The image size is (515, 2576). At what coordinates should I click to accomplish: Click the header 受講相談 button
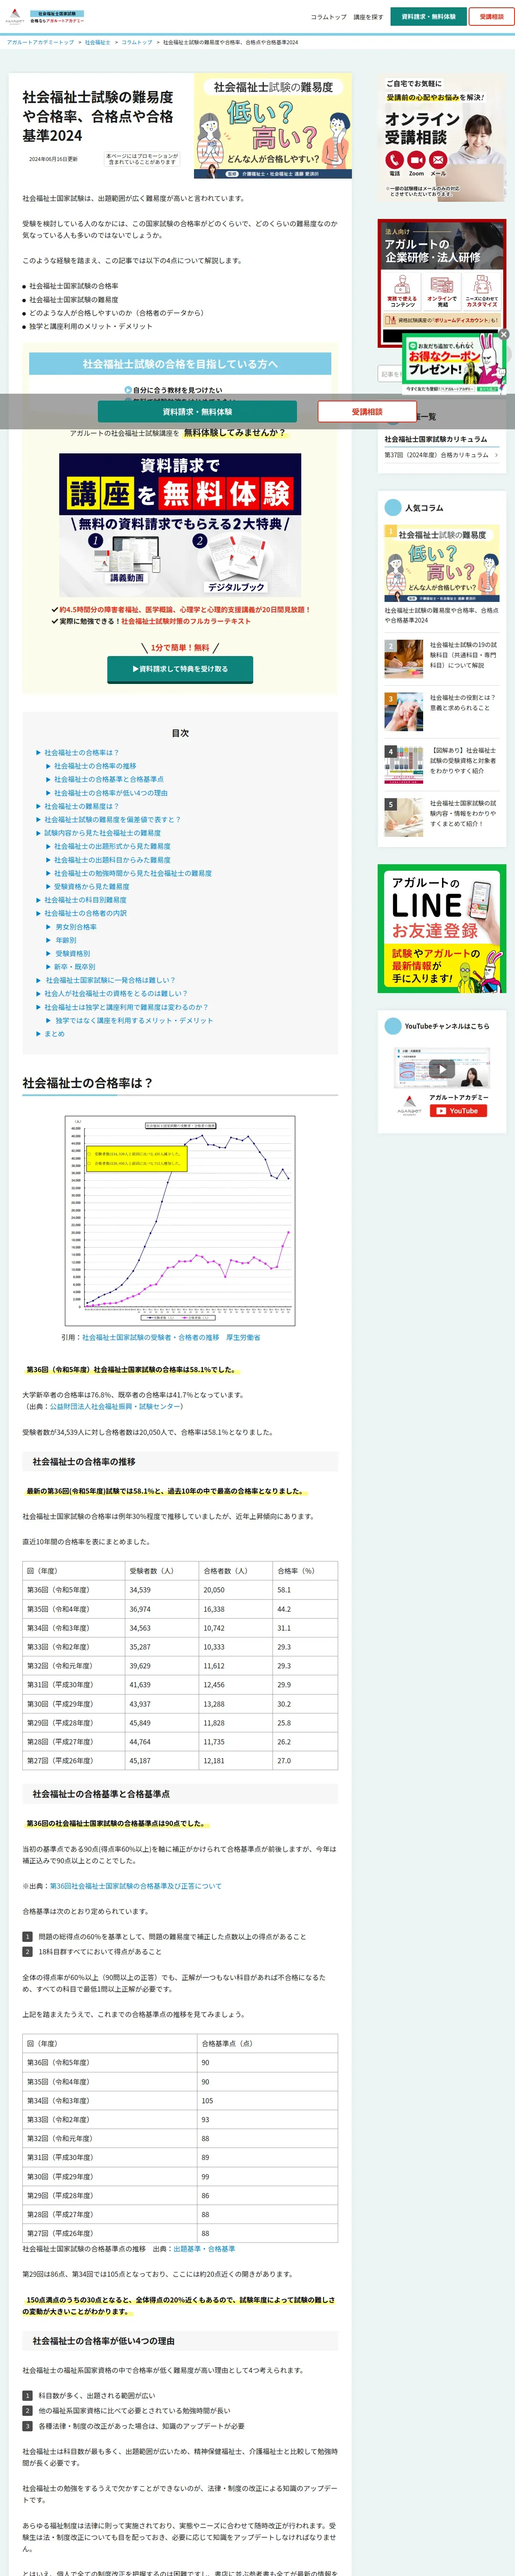[x=491, y=17]
